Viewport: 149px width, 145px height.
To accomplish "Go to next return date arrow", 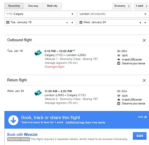I will click(145, 23).
